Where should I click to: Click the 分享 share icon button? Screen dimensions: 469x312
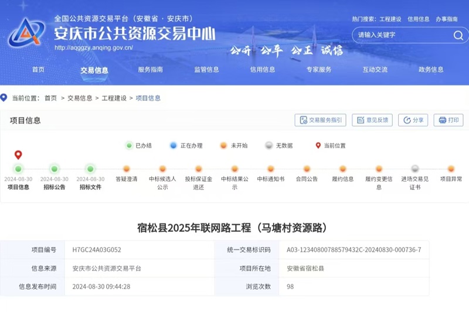(413, 120)
